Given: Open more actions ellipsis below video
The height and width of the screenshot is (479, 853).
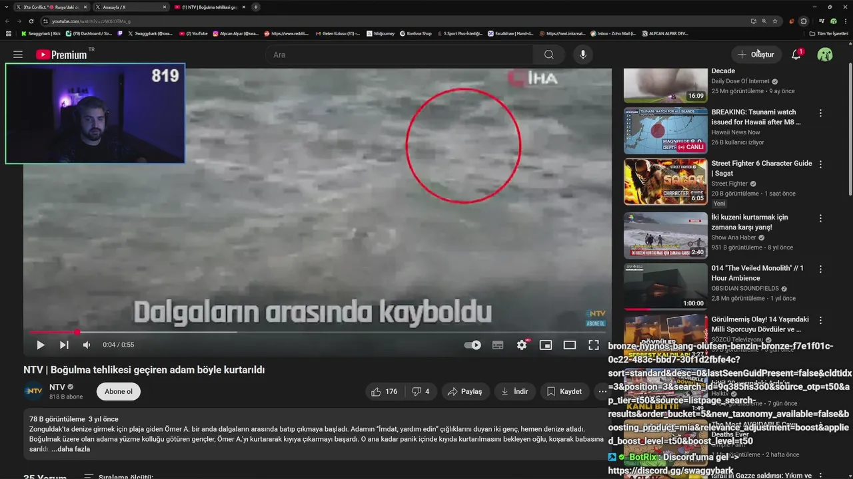Looking at the screenshot, I should tap(602, 391).
